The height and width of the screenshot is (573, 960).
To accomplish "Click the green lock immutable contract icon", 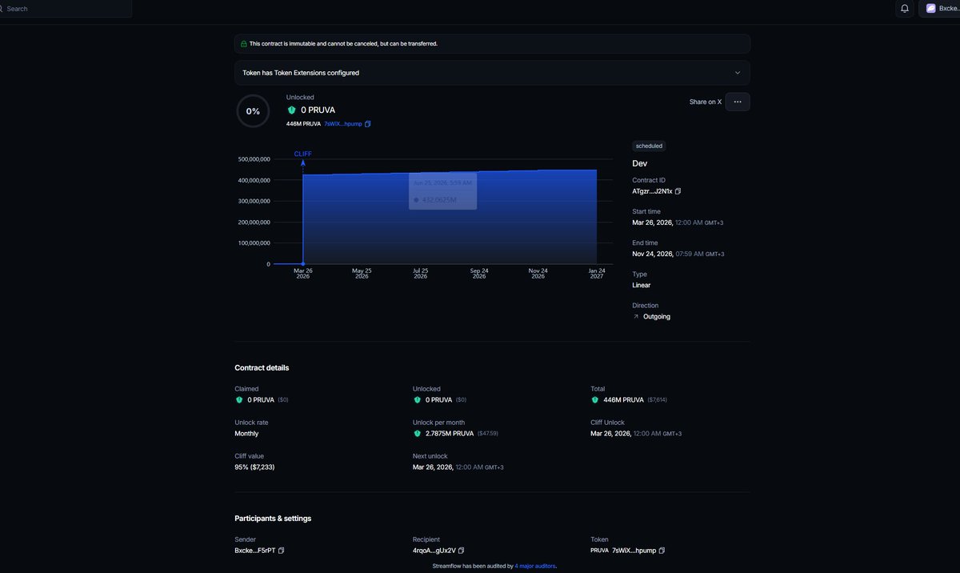I will [x=244, y=44].
